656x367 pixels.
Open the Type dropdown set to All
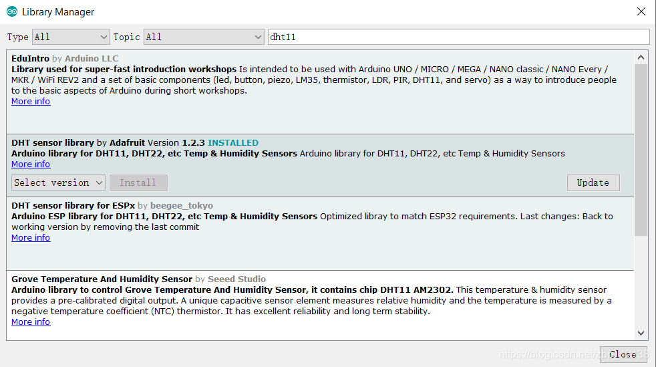click(x=71, y=37)
